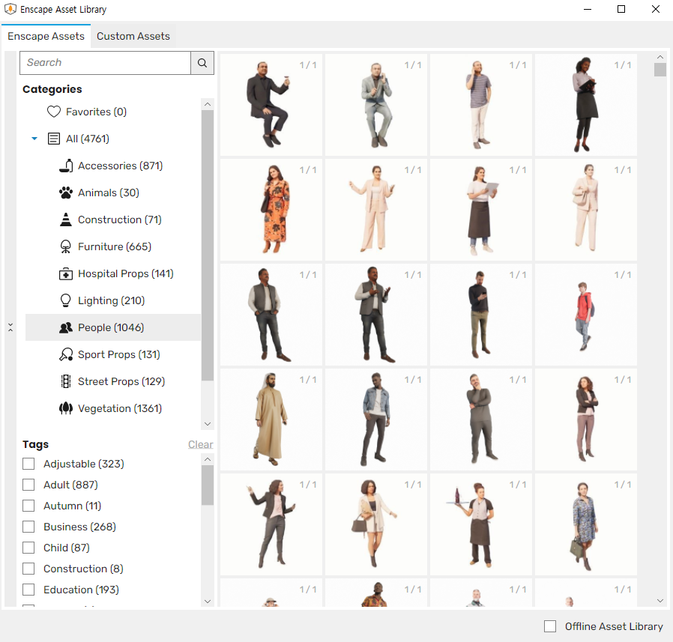Screen dimensions: 673x642
Task: Select woman in orange floral dress
Action: coord(271,210)
